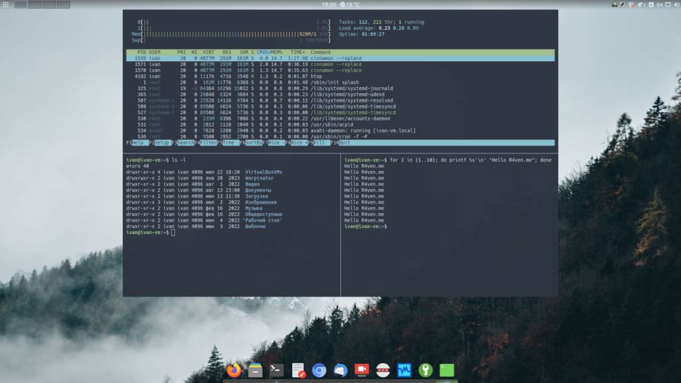Sort processes by MEM% column header
Screen dimensions: 681x383
point(277,52)
